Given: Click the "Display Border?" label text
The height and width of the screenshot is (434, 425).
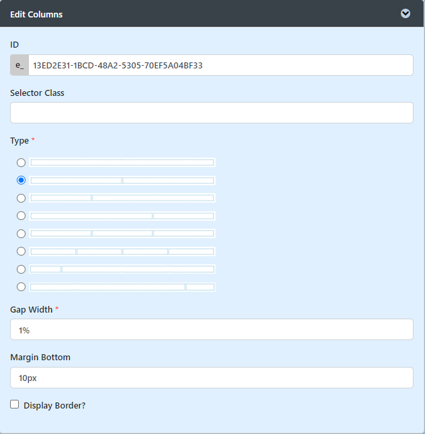Looking at the screenshot, I should [x=54, y=405].
